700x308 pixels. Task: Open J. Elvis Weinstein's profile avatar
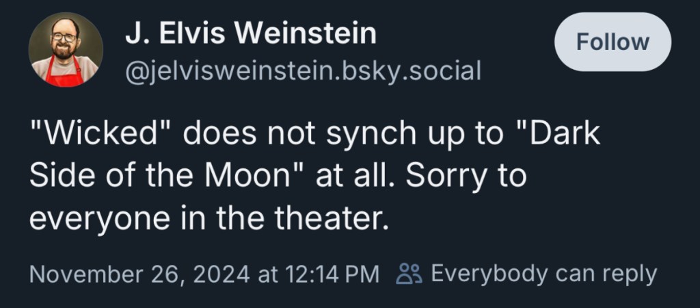[x=66, y=50]
